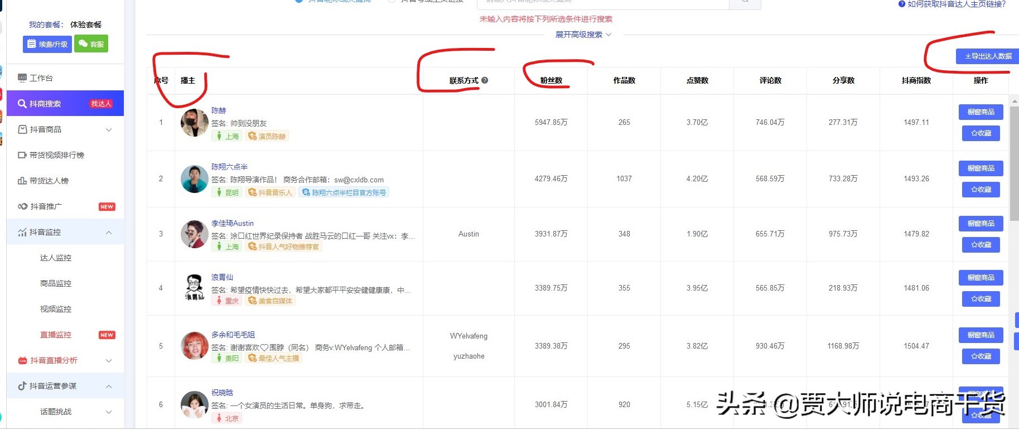Expand 展开高级搜索 advanced search
The width and height of the screenshot is (1019, 430).
[x=583, y=35]
